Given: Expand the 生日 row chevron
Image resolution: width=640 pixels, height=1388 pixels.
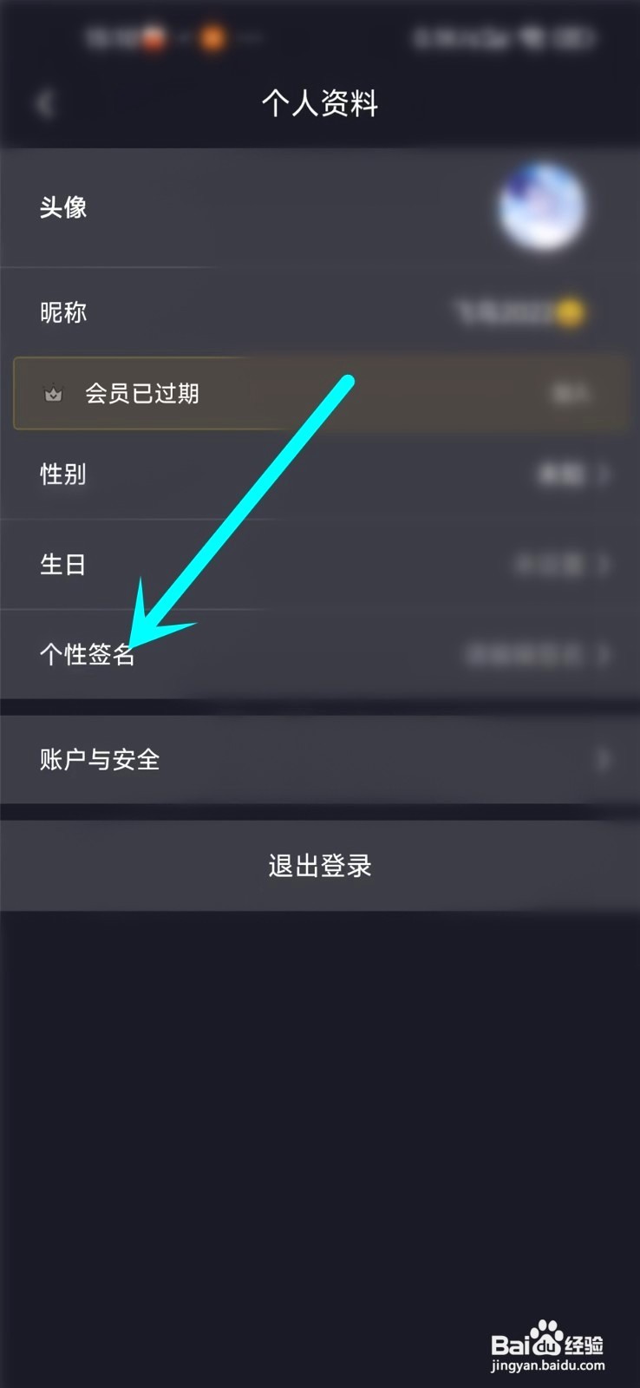Looking at the screenshot, I should 604,565.
